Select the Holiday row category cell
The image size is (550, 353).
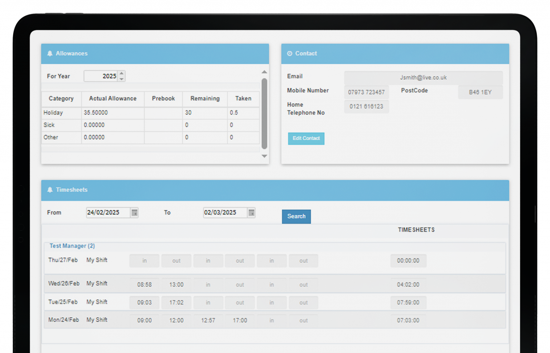pyautogui.click(x=61, y=113)
